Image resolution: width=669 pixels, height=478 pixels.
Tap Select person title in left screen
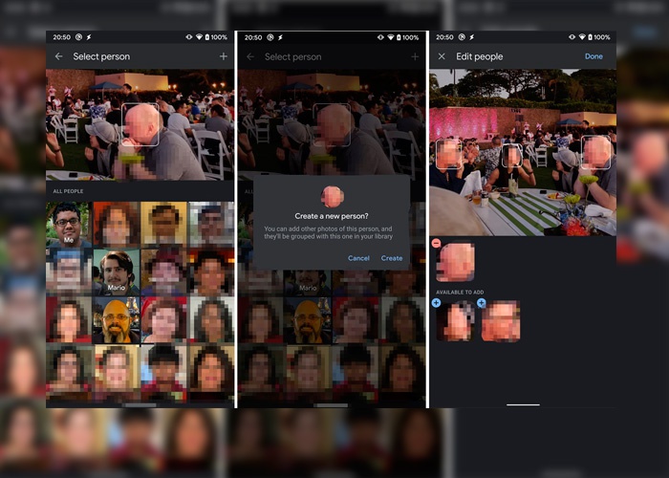coord(101,56)
